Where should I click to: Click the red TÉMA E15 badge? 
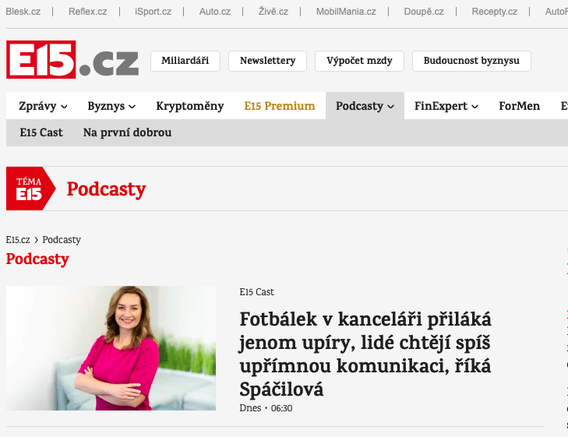(31, 189)
